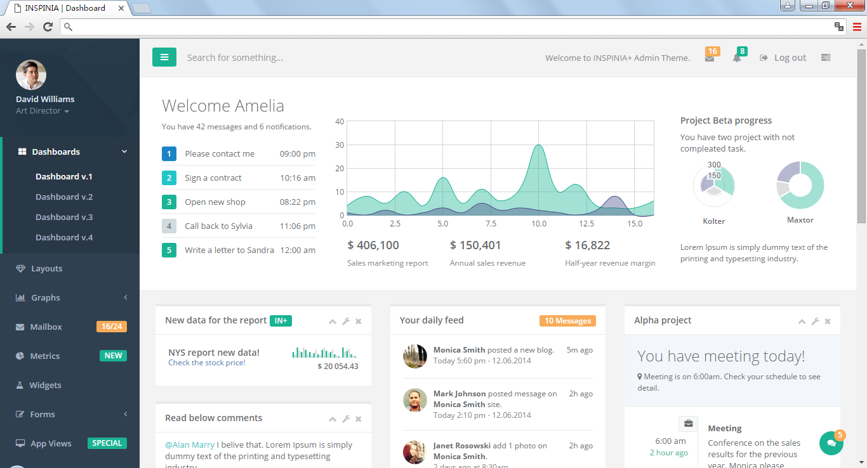The image size is (867, 468).
Task: Open the Art Director profile dropdown
Action: [x=42, y=111]
